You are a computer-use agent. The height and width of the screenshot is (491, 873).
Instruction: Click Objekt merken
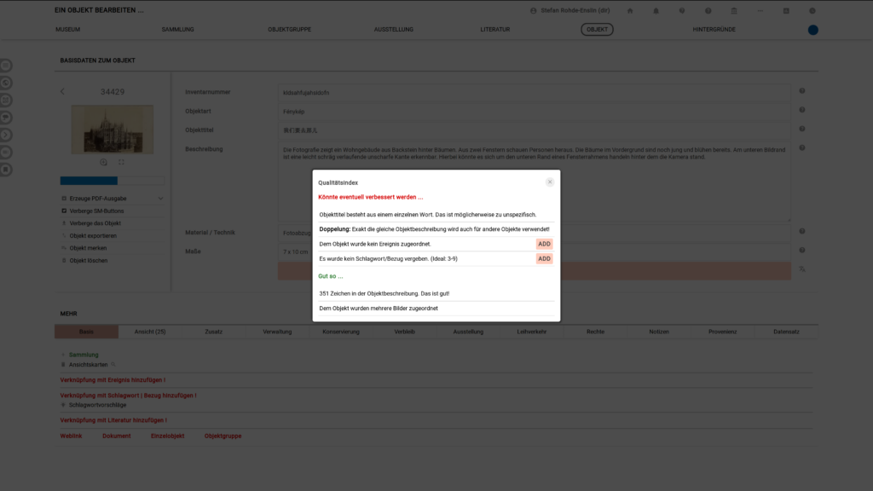pos(88,248)
